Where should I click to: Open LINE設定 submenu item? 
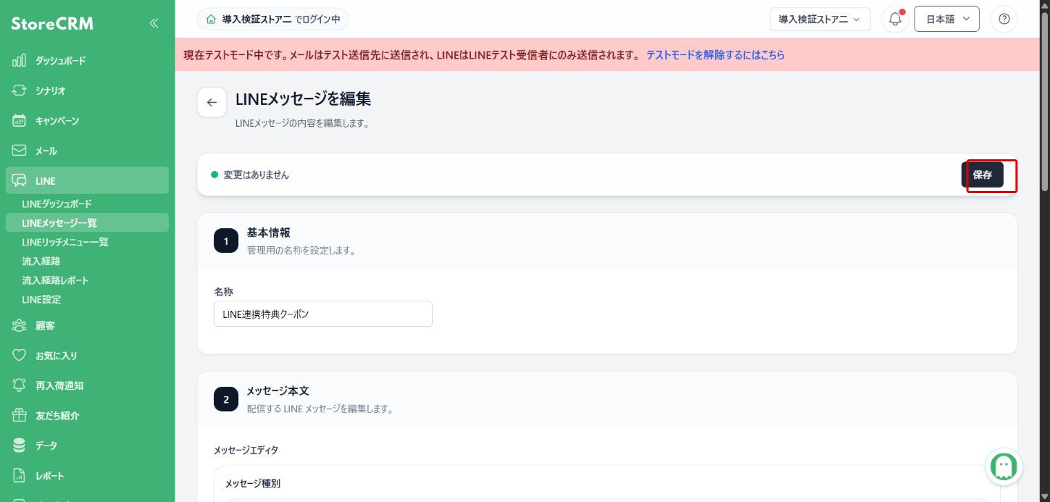click(x=41, y=299)
